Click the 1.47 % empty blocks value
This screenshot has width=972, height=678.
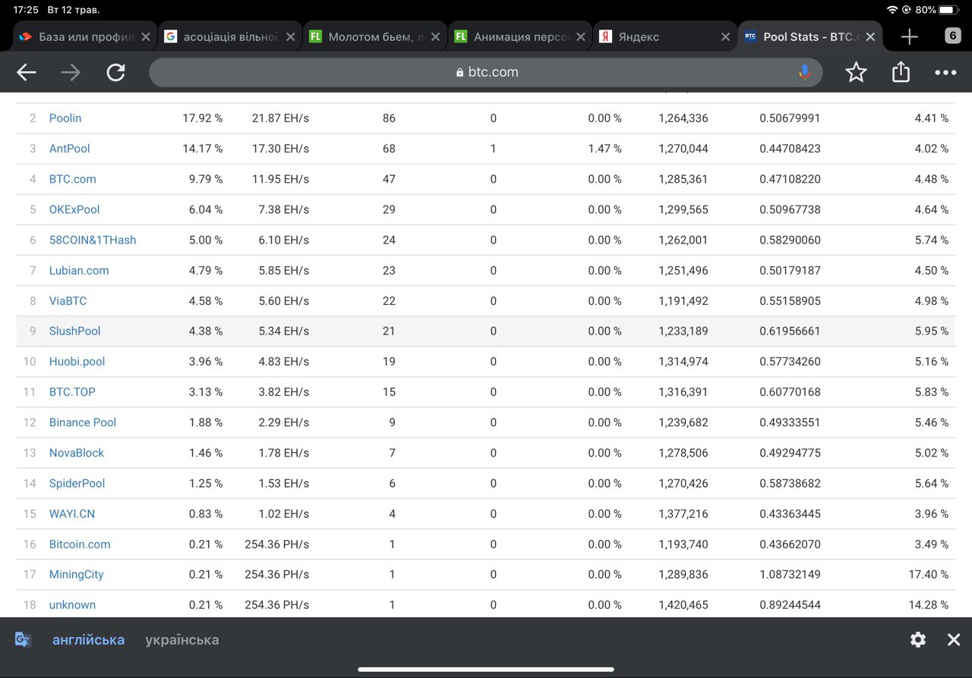pyautogui.click(x=605, y=149)
